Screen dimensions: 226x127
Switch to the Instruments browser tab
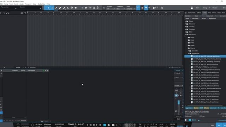click(192, 13)
